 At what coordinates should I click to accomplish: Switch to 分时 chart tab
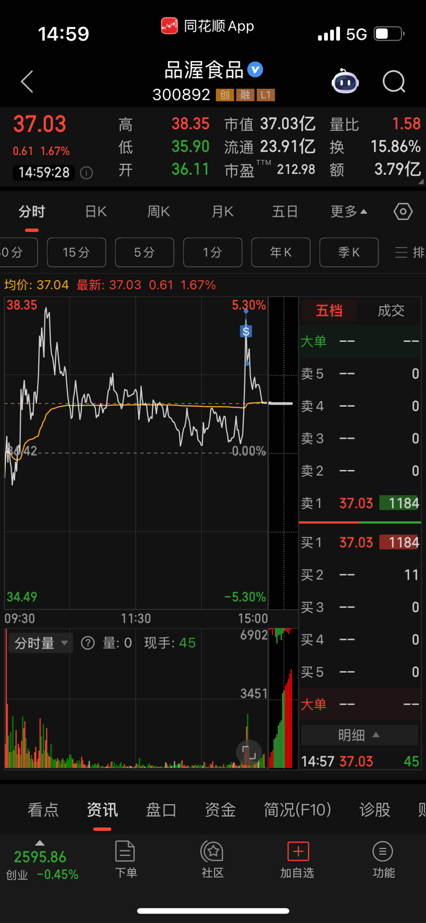32,211
